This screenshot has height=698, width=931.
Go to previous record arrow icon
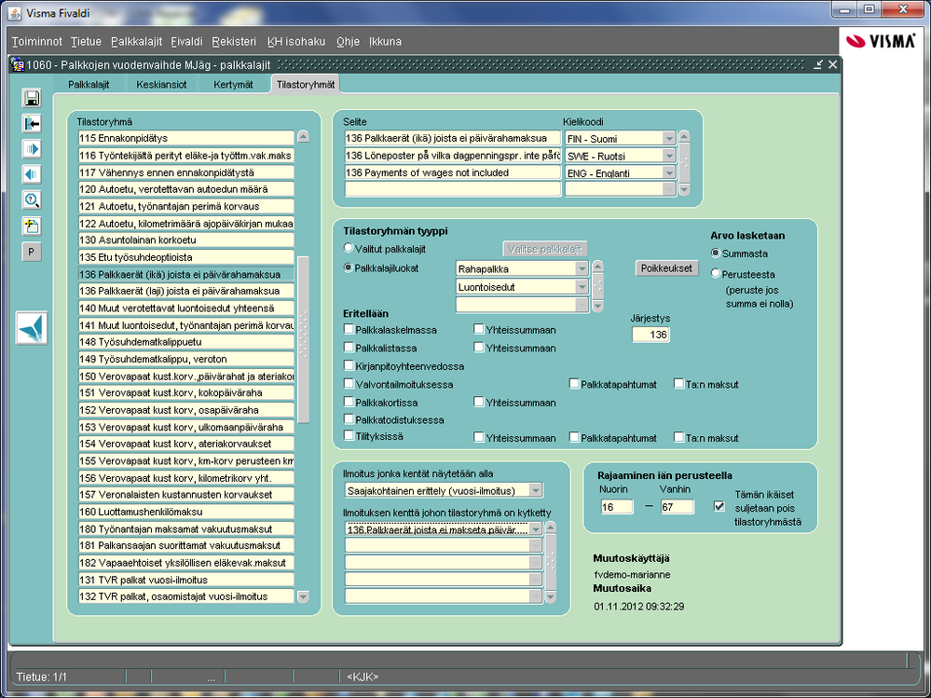pos(32,174)
